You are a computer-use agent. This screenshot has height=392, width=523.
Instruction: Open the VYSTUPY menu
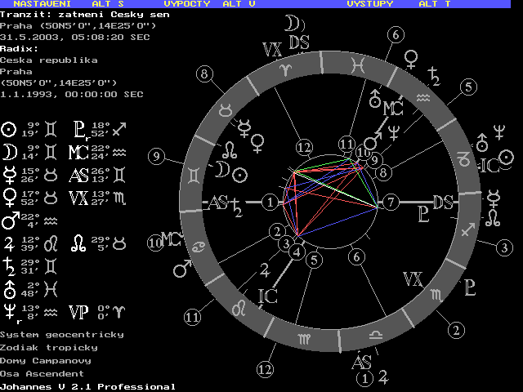tap(370, 4)
